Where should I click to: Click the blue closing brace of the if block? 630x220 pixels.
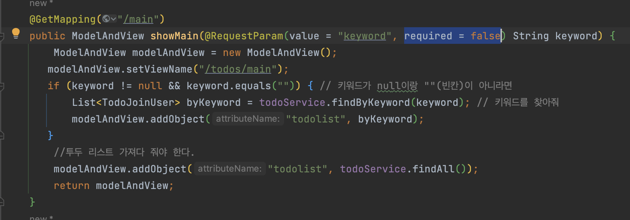coord(51,136)
